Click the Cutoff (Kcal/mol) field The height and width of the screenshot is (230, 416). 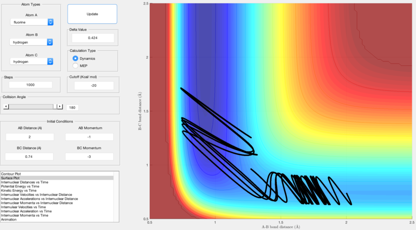(x=94, y=86)
